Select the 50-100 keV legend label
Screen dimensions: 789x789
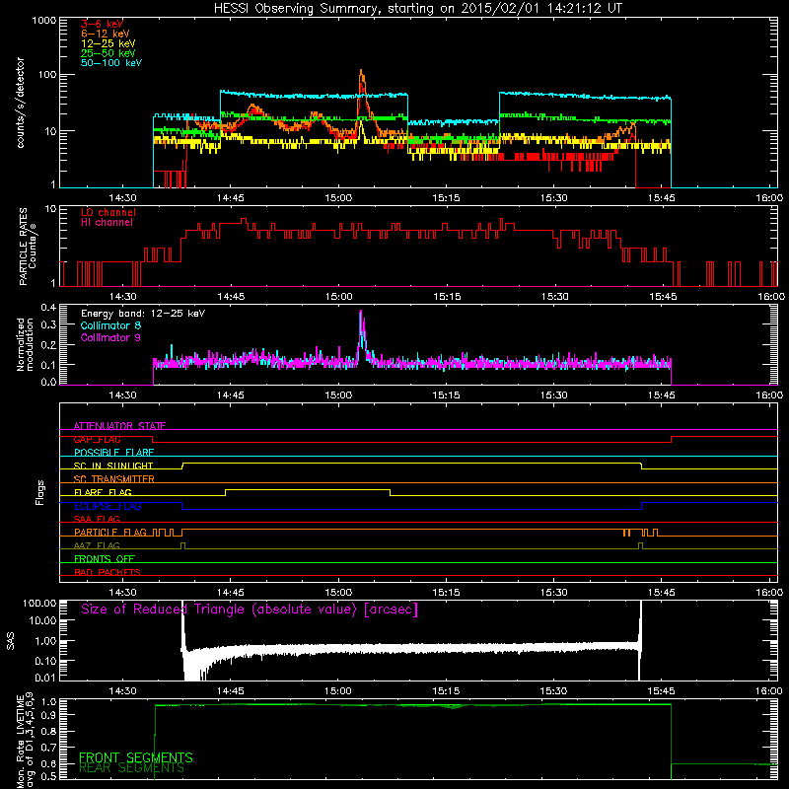click(x=111, y=63)
